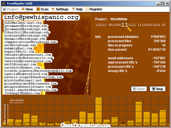Select the info@pewhispanic.org email entry

[x=41, y=17]
